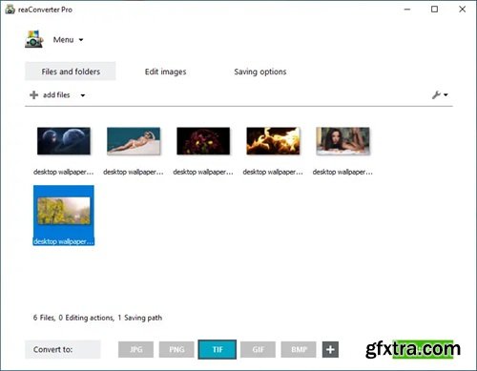Image resolution: width=477 pixels, height=371 pixels.
Task: Select the dark red flowers thumbnail
Action: click(203, 141)
